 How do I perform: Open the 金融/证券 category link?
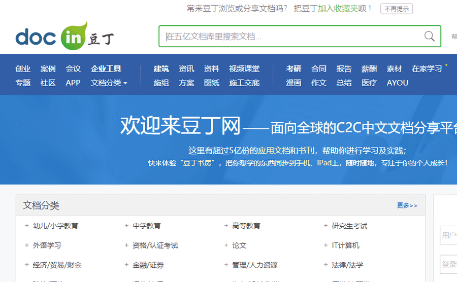pyautogui.click(x=148, y=265)
